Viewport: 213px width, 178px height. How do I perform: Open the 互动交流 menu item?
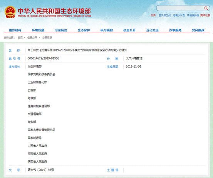[152, 30]
